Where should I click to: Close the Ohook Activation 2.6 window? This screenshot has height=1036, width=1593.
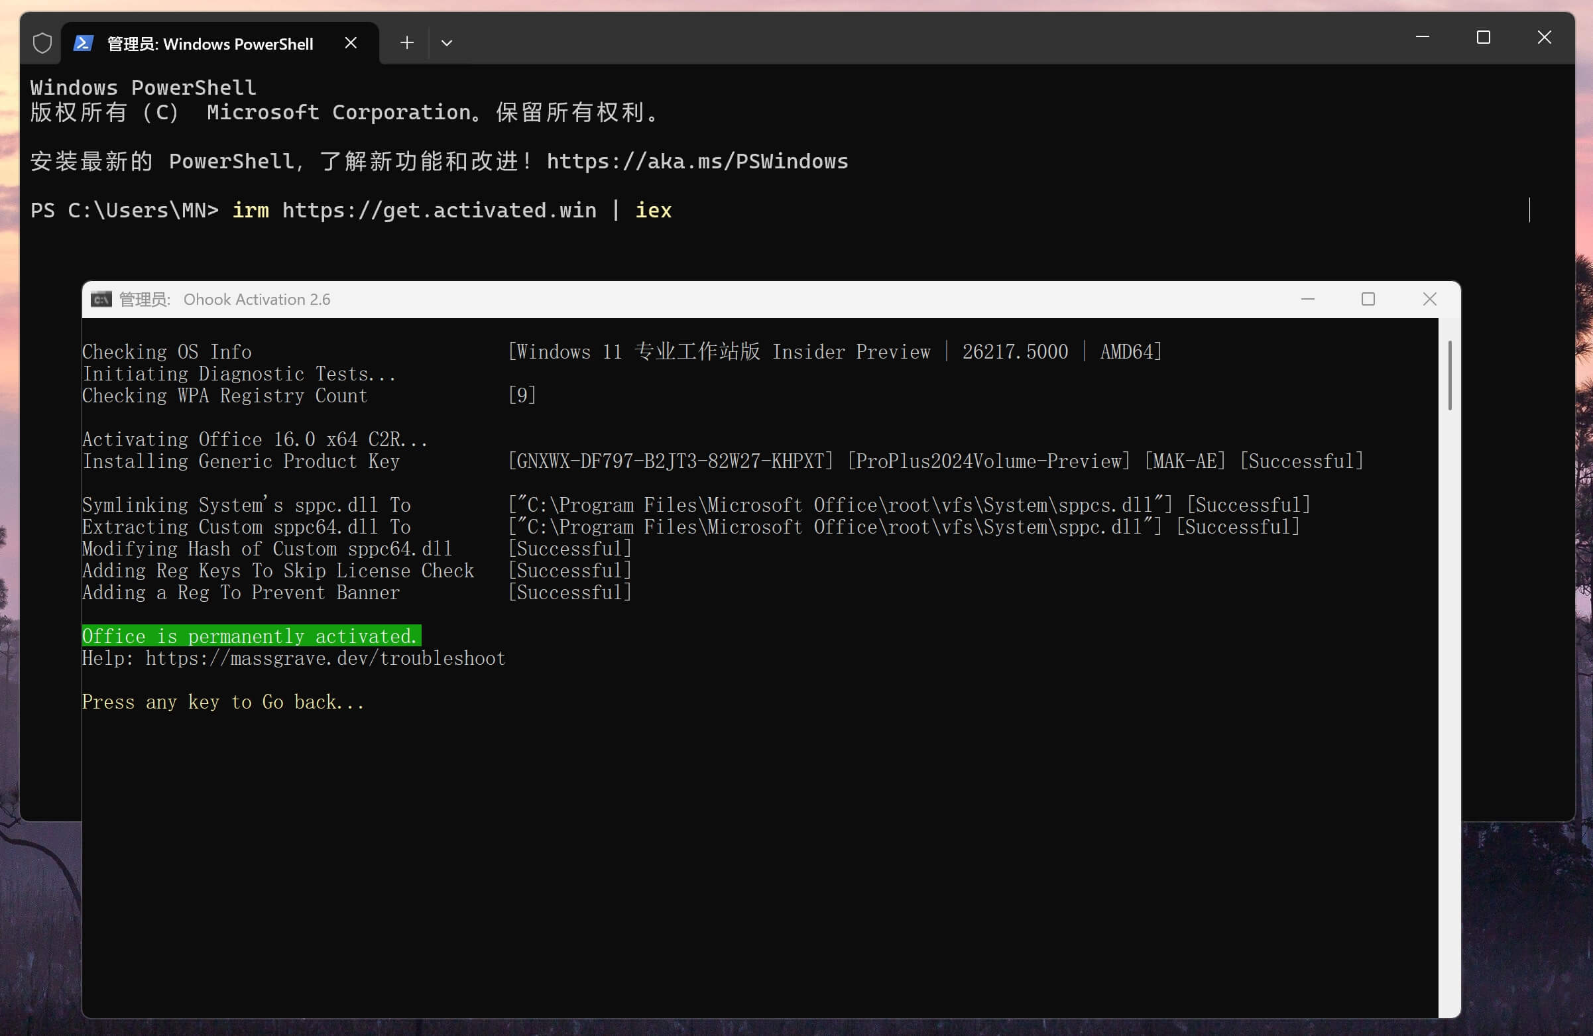pyautogui.click(x=1430, y=299)
